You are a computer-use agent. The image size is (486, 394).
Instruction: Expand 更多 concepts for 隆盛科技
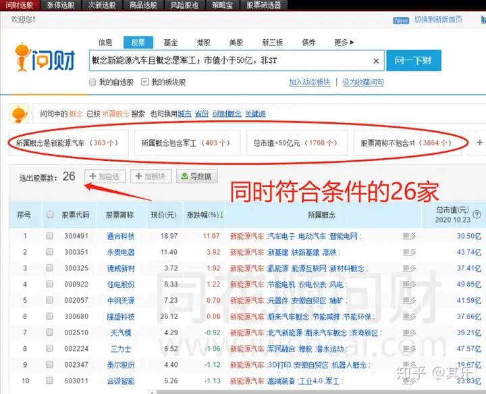(409, 317)
